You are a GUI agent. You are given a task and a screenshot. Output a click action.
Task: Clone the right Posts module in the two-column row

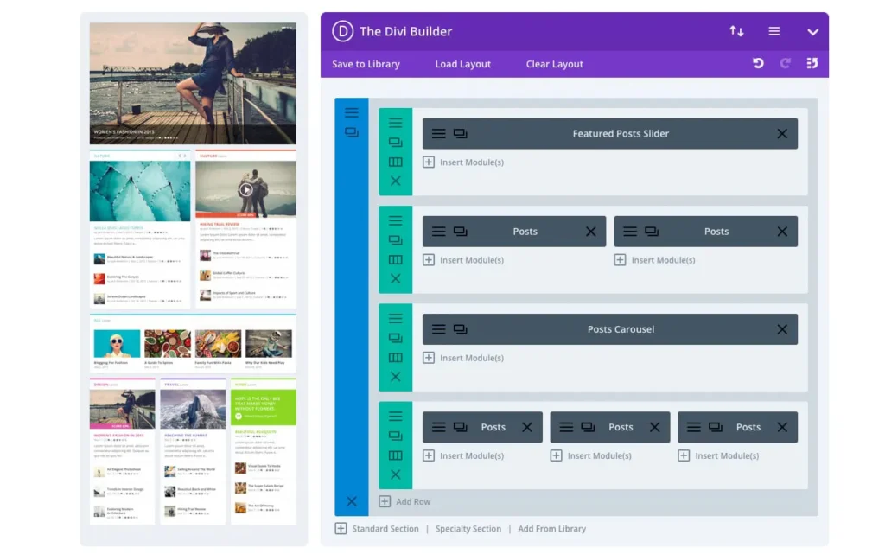tap(652, 232)
